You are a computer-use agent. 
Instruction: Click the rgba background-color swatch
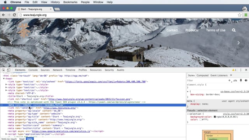215,117
